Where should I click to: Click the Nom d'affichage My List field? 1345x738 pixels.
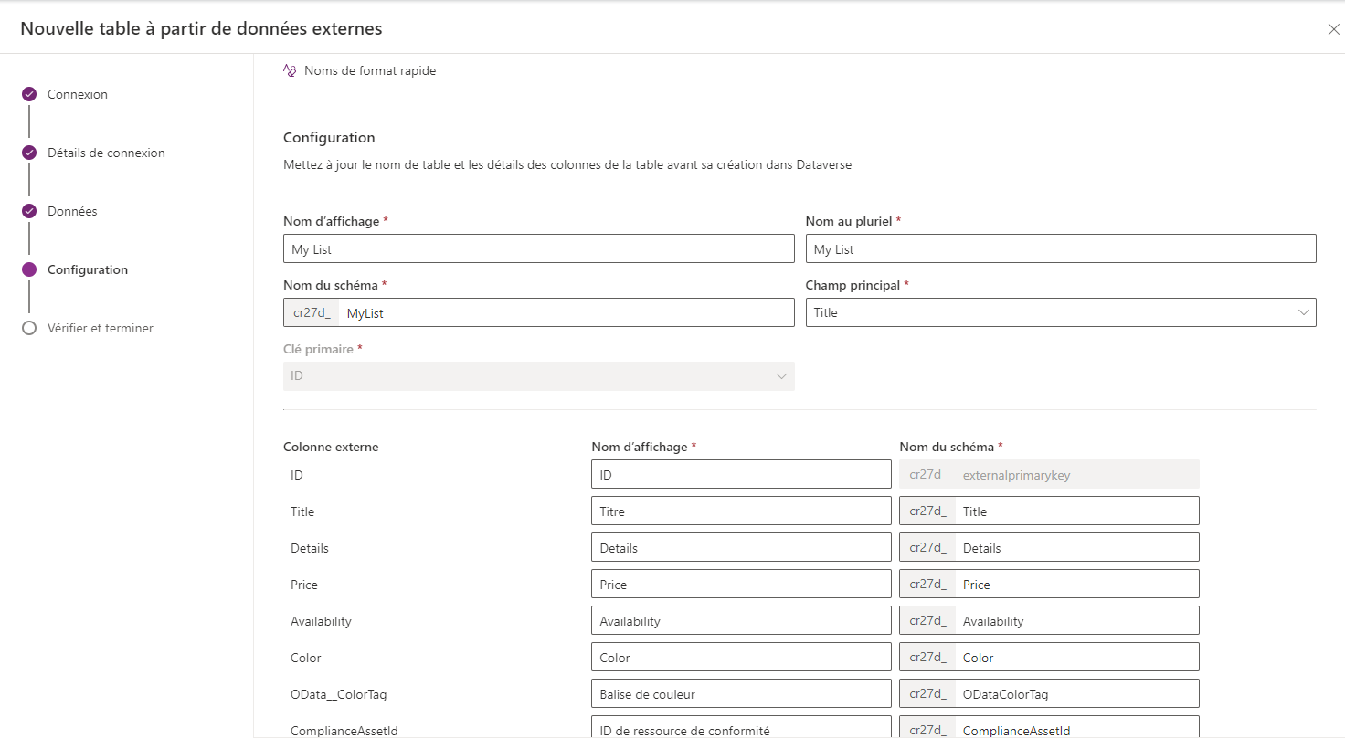click(539, 248)
